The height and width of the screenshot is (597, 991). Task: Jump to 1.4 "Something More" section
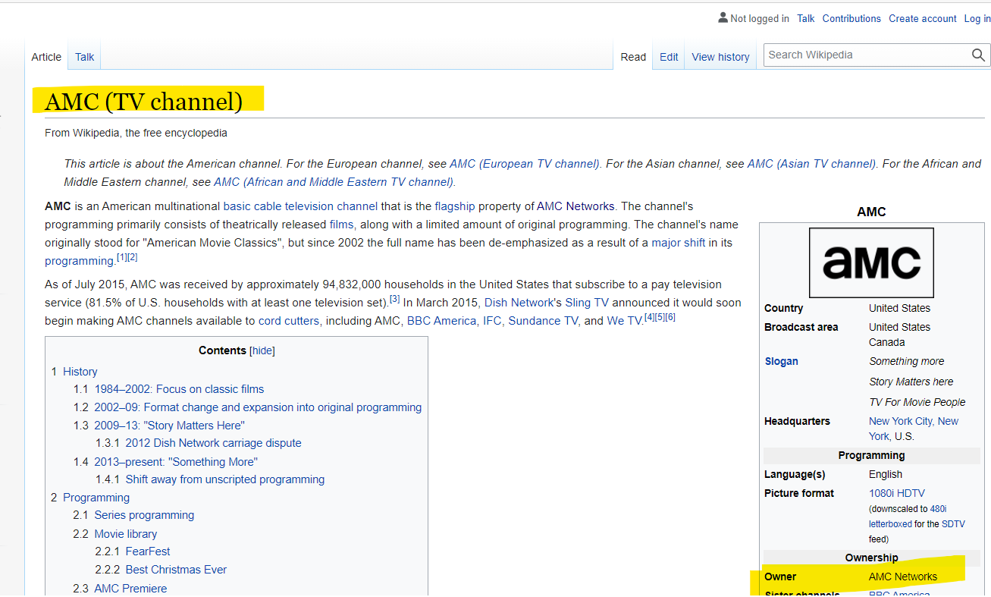[165, 462]
